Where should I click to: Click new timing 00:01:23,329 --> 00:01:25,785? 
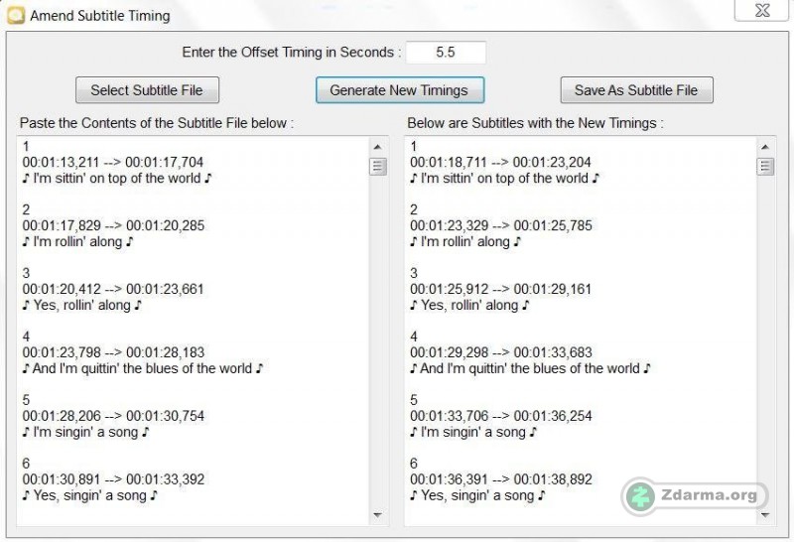(501, 225)
